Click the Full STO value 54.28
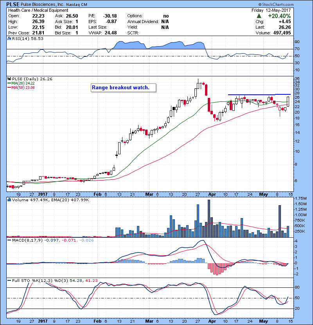The width and height of the screenshot is (313, 325). pos(76,280)
